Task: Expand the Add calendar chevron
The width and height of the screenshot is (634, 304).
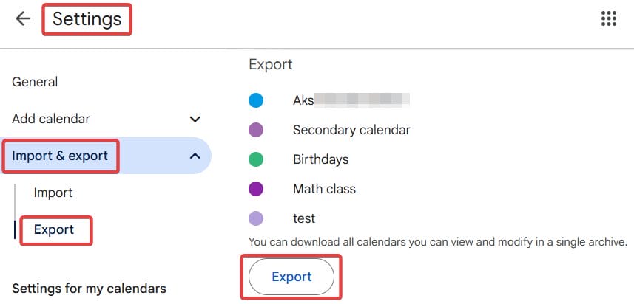Action: [x=195, y=119]
